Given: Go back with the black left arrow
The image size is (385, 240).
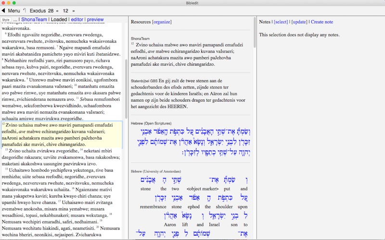Looking at the screenshot, I should (3, 11).
